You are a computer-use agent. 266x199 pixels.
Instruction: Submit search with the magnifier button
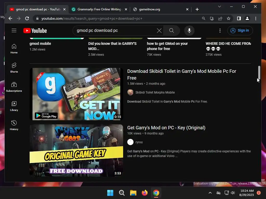coord(171,31)
